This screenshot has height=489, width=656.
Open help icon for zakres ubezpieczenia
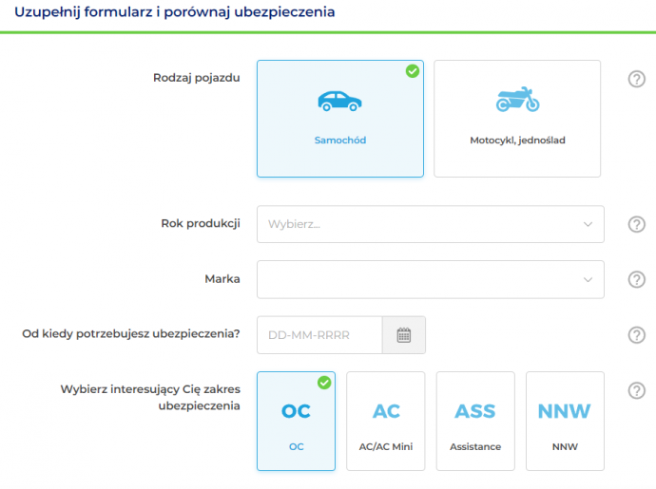coord(636,390)
